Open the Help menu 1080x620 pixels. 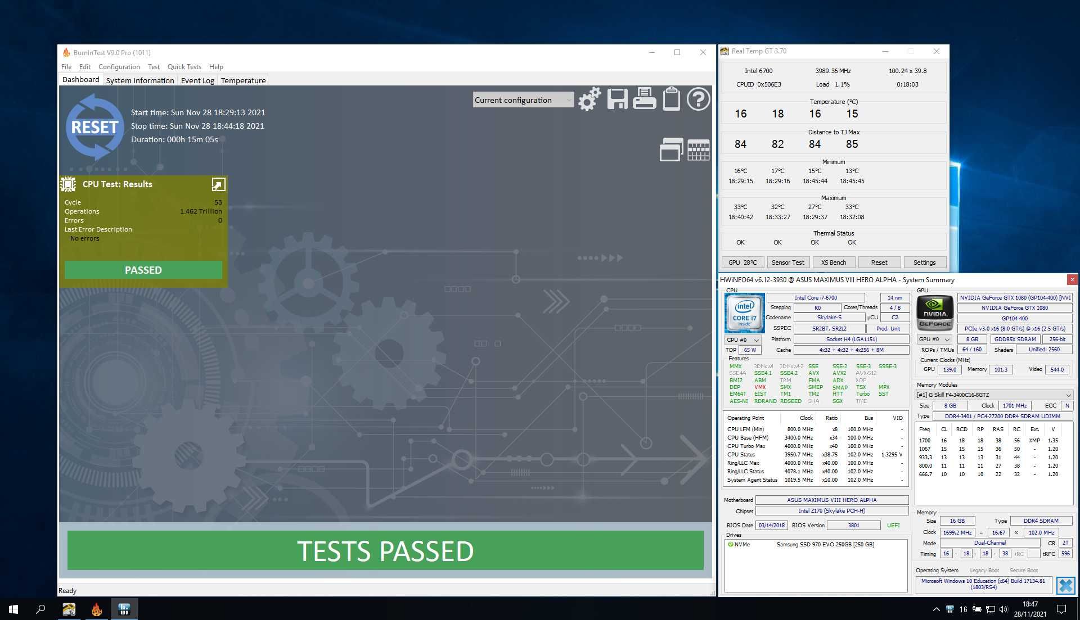click(216, 66)
